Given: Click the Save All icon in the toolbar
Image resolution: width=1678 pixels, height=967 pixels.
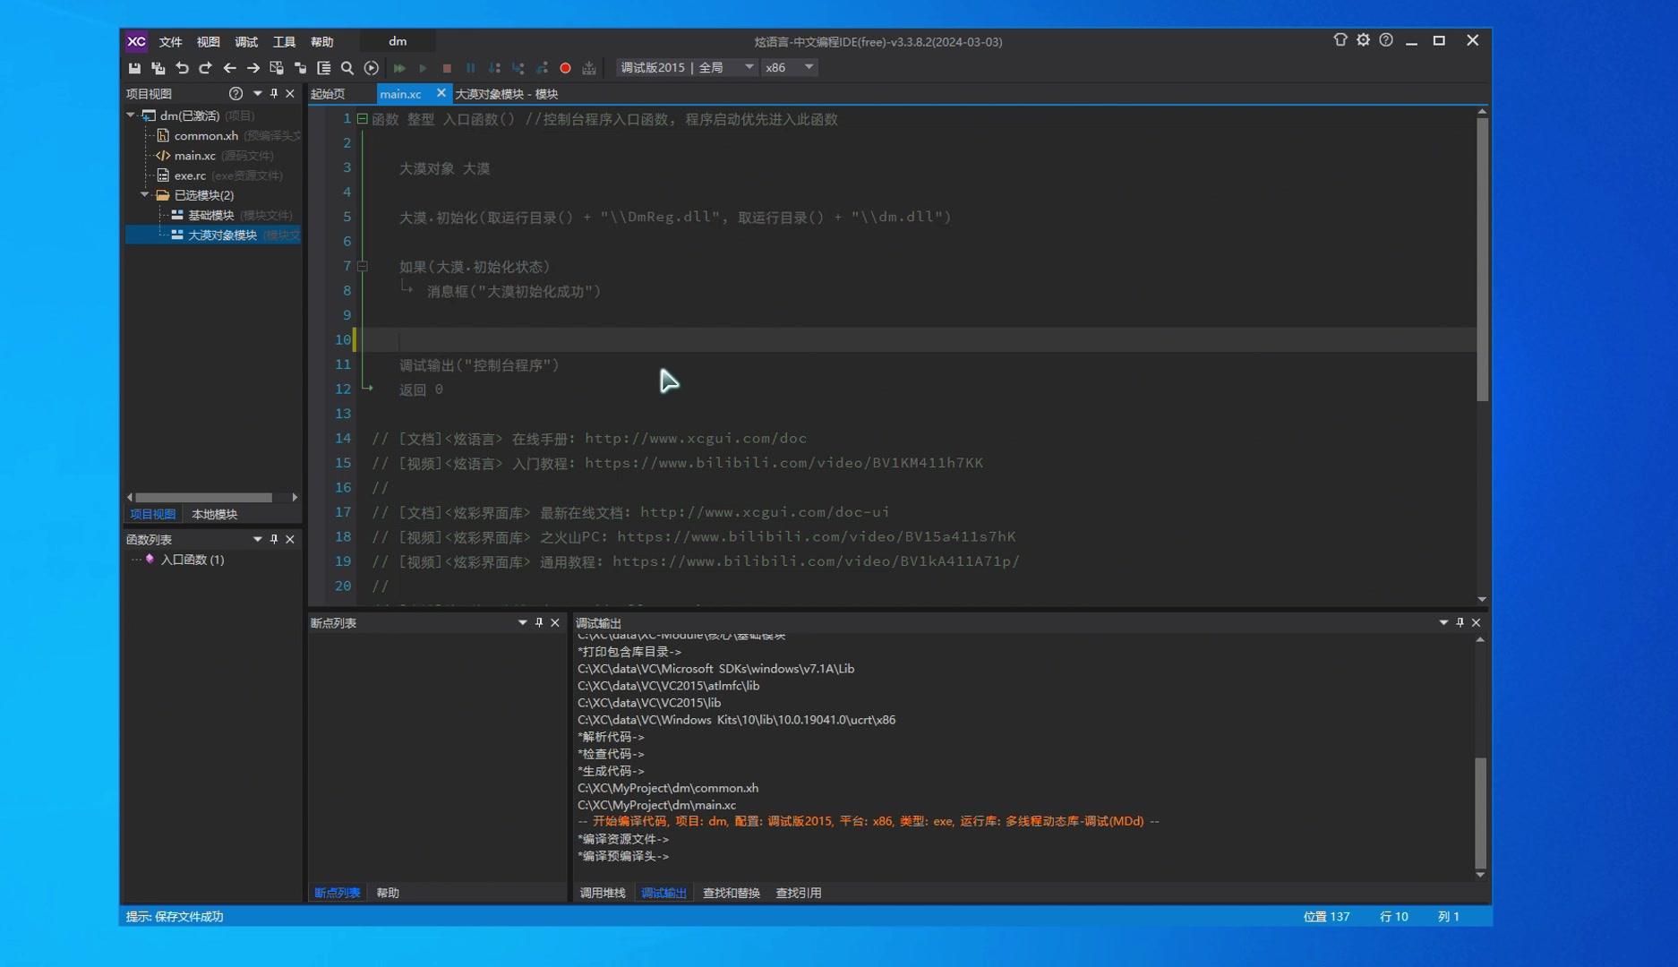Looking at the screenshot, I should 158,68.
